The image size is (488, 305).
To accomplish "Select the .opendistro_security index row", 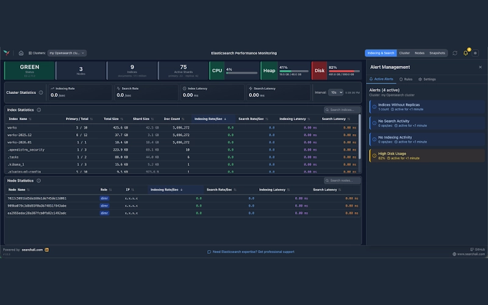I will coord(182,149).
